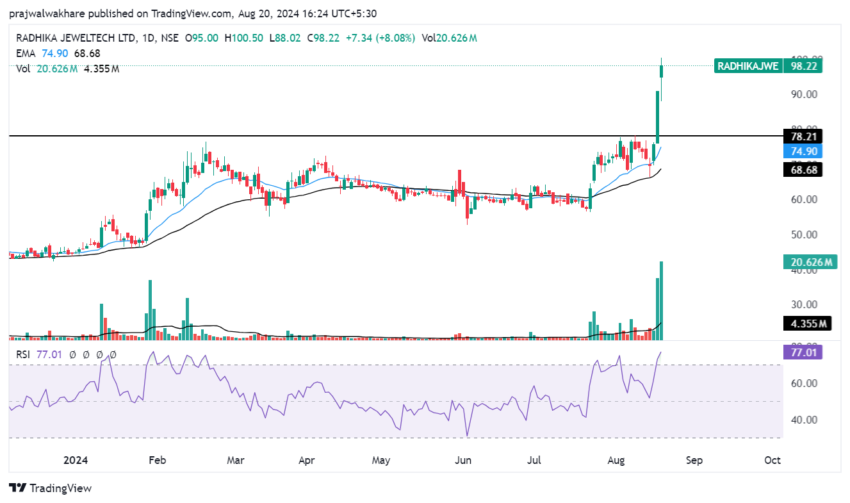
Task: Click the 30.00 volume axis tick
Action: click(x=803, y=304)
